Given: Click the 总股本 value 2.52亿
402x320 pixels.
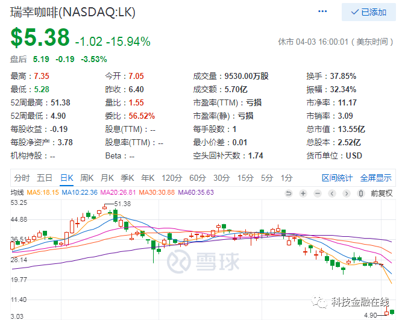Looking at the screenshot, I should (x=349, y=143).
